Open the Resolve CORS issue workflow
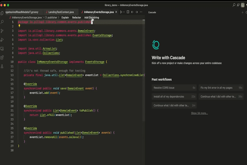The width and height of the screenshot is (247, 165). (174, 88)
